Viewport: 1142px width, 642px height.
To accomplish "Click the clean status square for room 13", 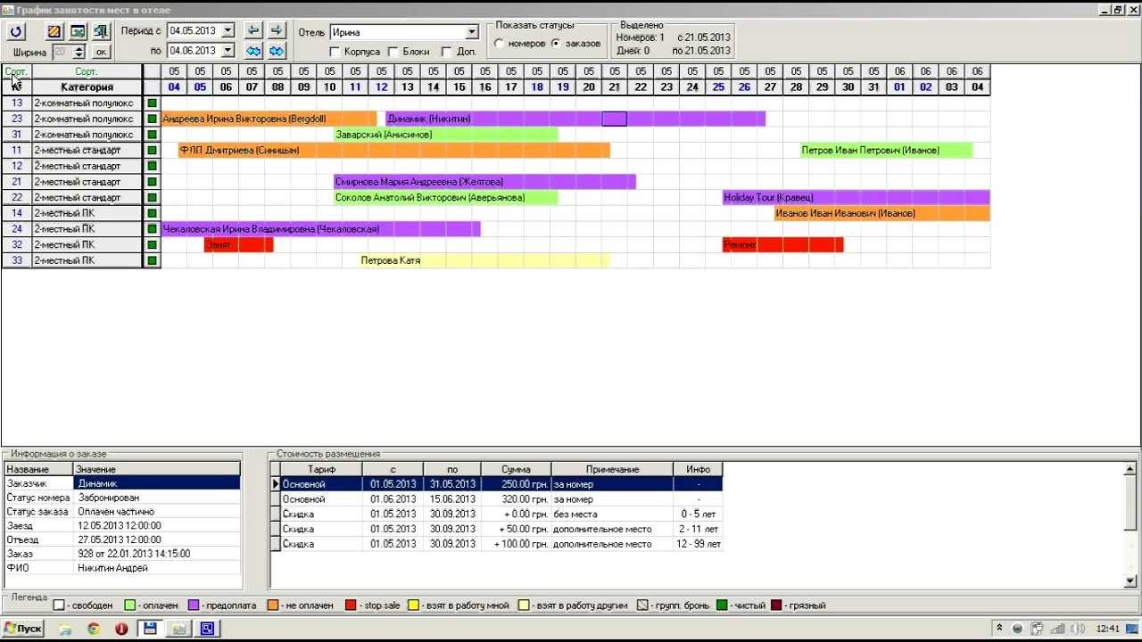I will coord(152,103).
